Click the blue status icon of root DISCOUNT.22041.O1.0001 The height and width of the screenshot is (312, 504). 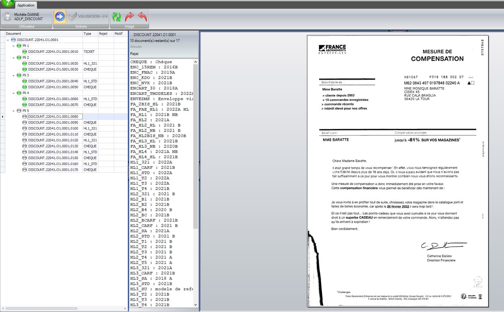(x=13, y=40)
